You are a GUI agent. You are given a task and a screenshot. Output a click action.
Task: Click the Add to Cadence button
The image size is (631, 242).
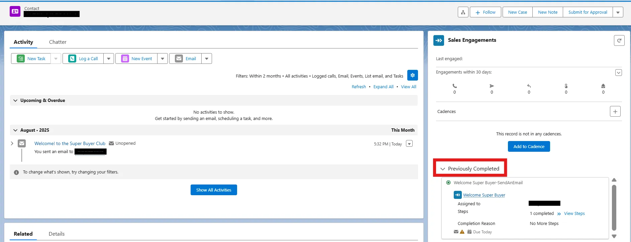(x=529, y=146)
